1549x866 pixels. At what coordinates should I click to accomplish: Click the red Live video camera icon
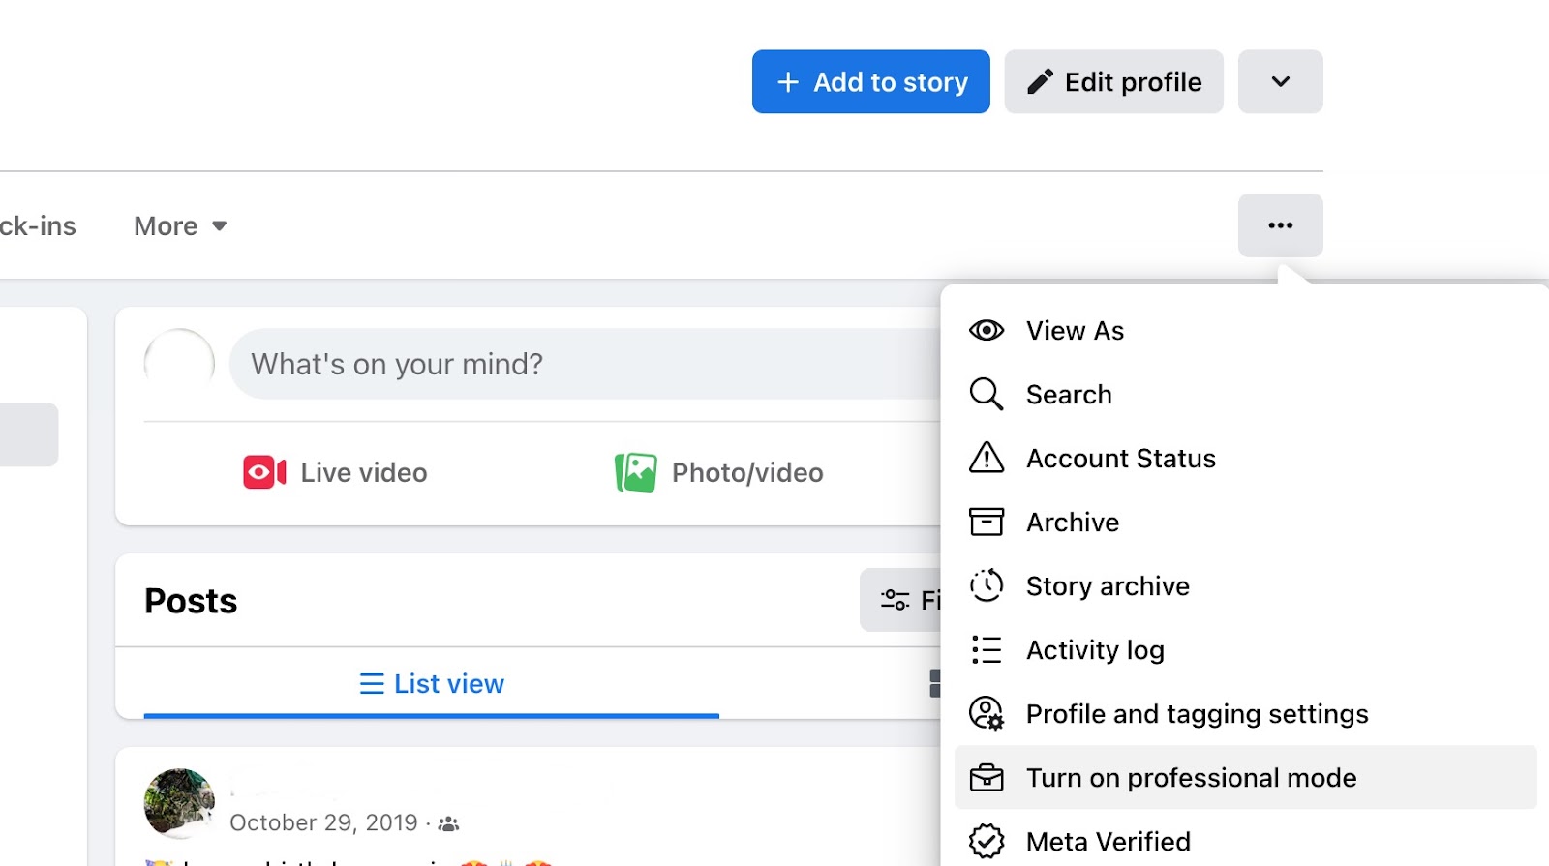point(263,472)
